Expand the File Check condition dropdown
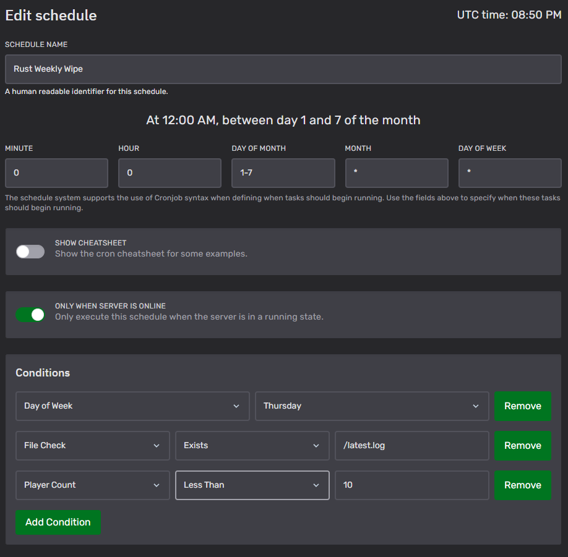The width and height of the screenshot is (568, 557). click(92, 446)
